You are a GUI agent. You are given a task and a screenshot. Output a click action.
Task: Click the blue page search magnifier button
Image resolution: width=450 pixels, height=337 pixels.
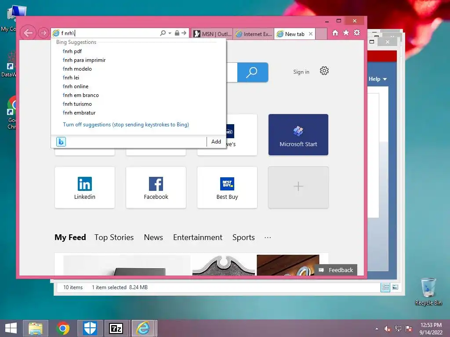[x=253, y=72]
